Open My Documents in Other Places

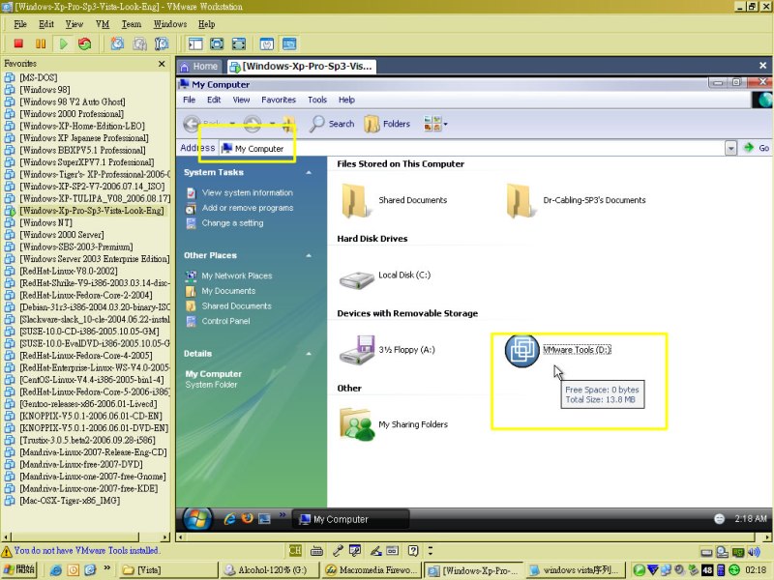228,291
